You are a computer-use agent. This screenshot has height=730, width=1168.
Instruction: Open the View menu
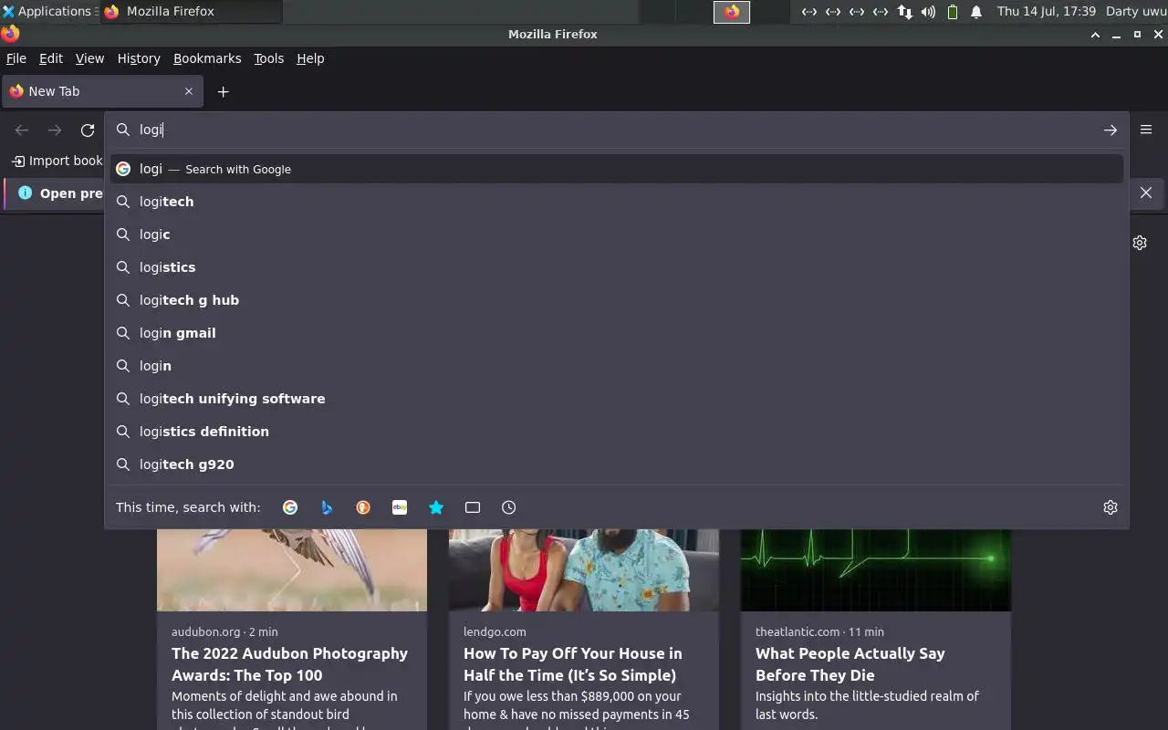(x=89, y=58)
